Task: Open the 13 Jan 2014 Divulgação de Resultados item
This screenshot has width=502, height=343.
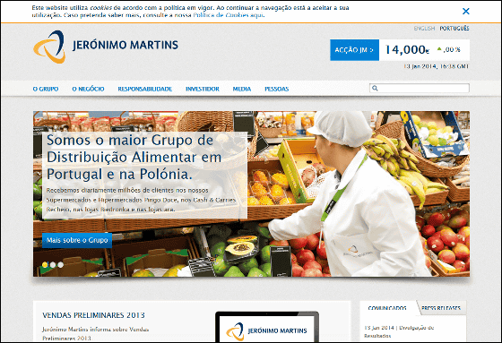Action: 399,331
